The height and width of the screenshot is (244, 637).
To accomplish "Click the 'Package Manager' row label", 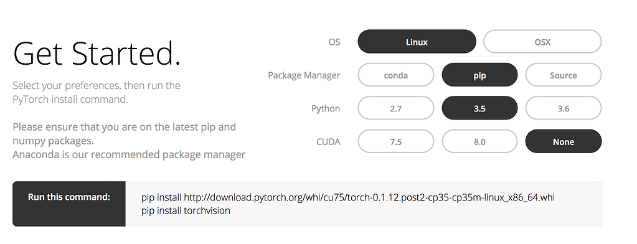I will (304, 75).
